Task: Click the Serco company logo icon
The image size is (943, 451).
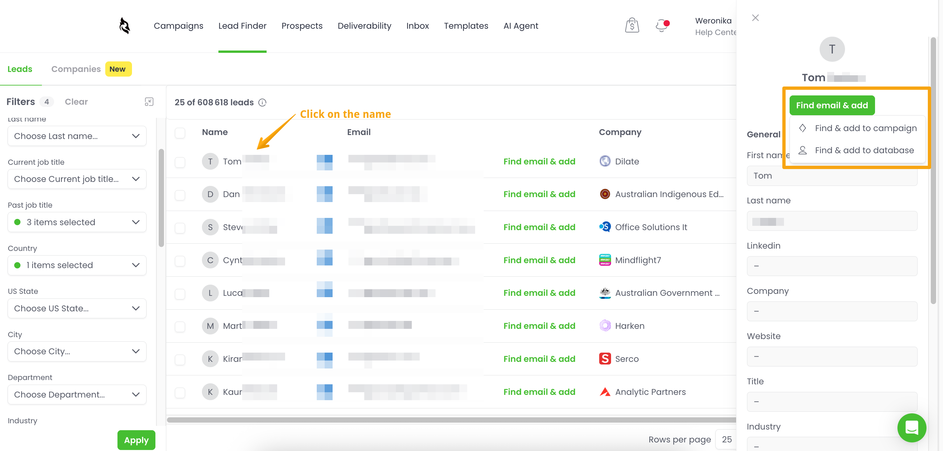Action: click(605, 359)
